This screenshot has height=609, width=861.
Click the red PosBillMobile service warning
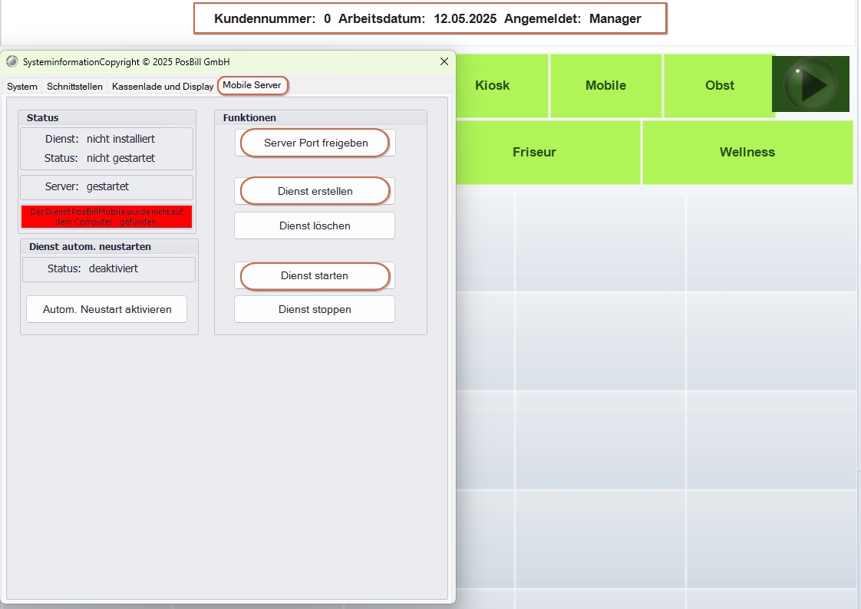pos(107,216)
